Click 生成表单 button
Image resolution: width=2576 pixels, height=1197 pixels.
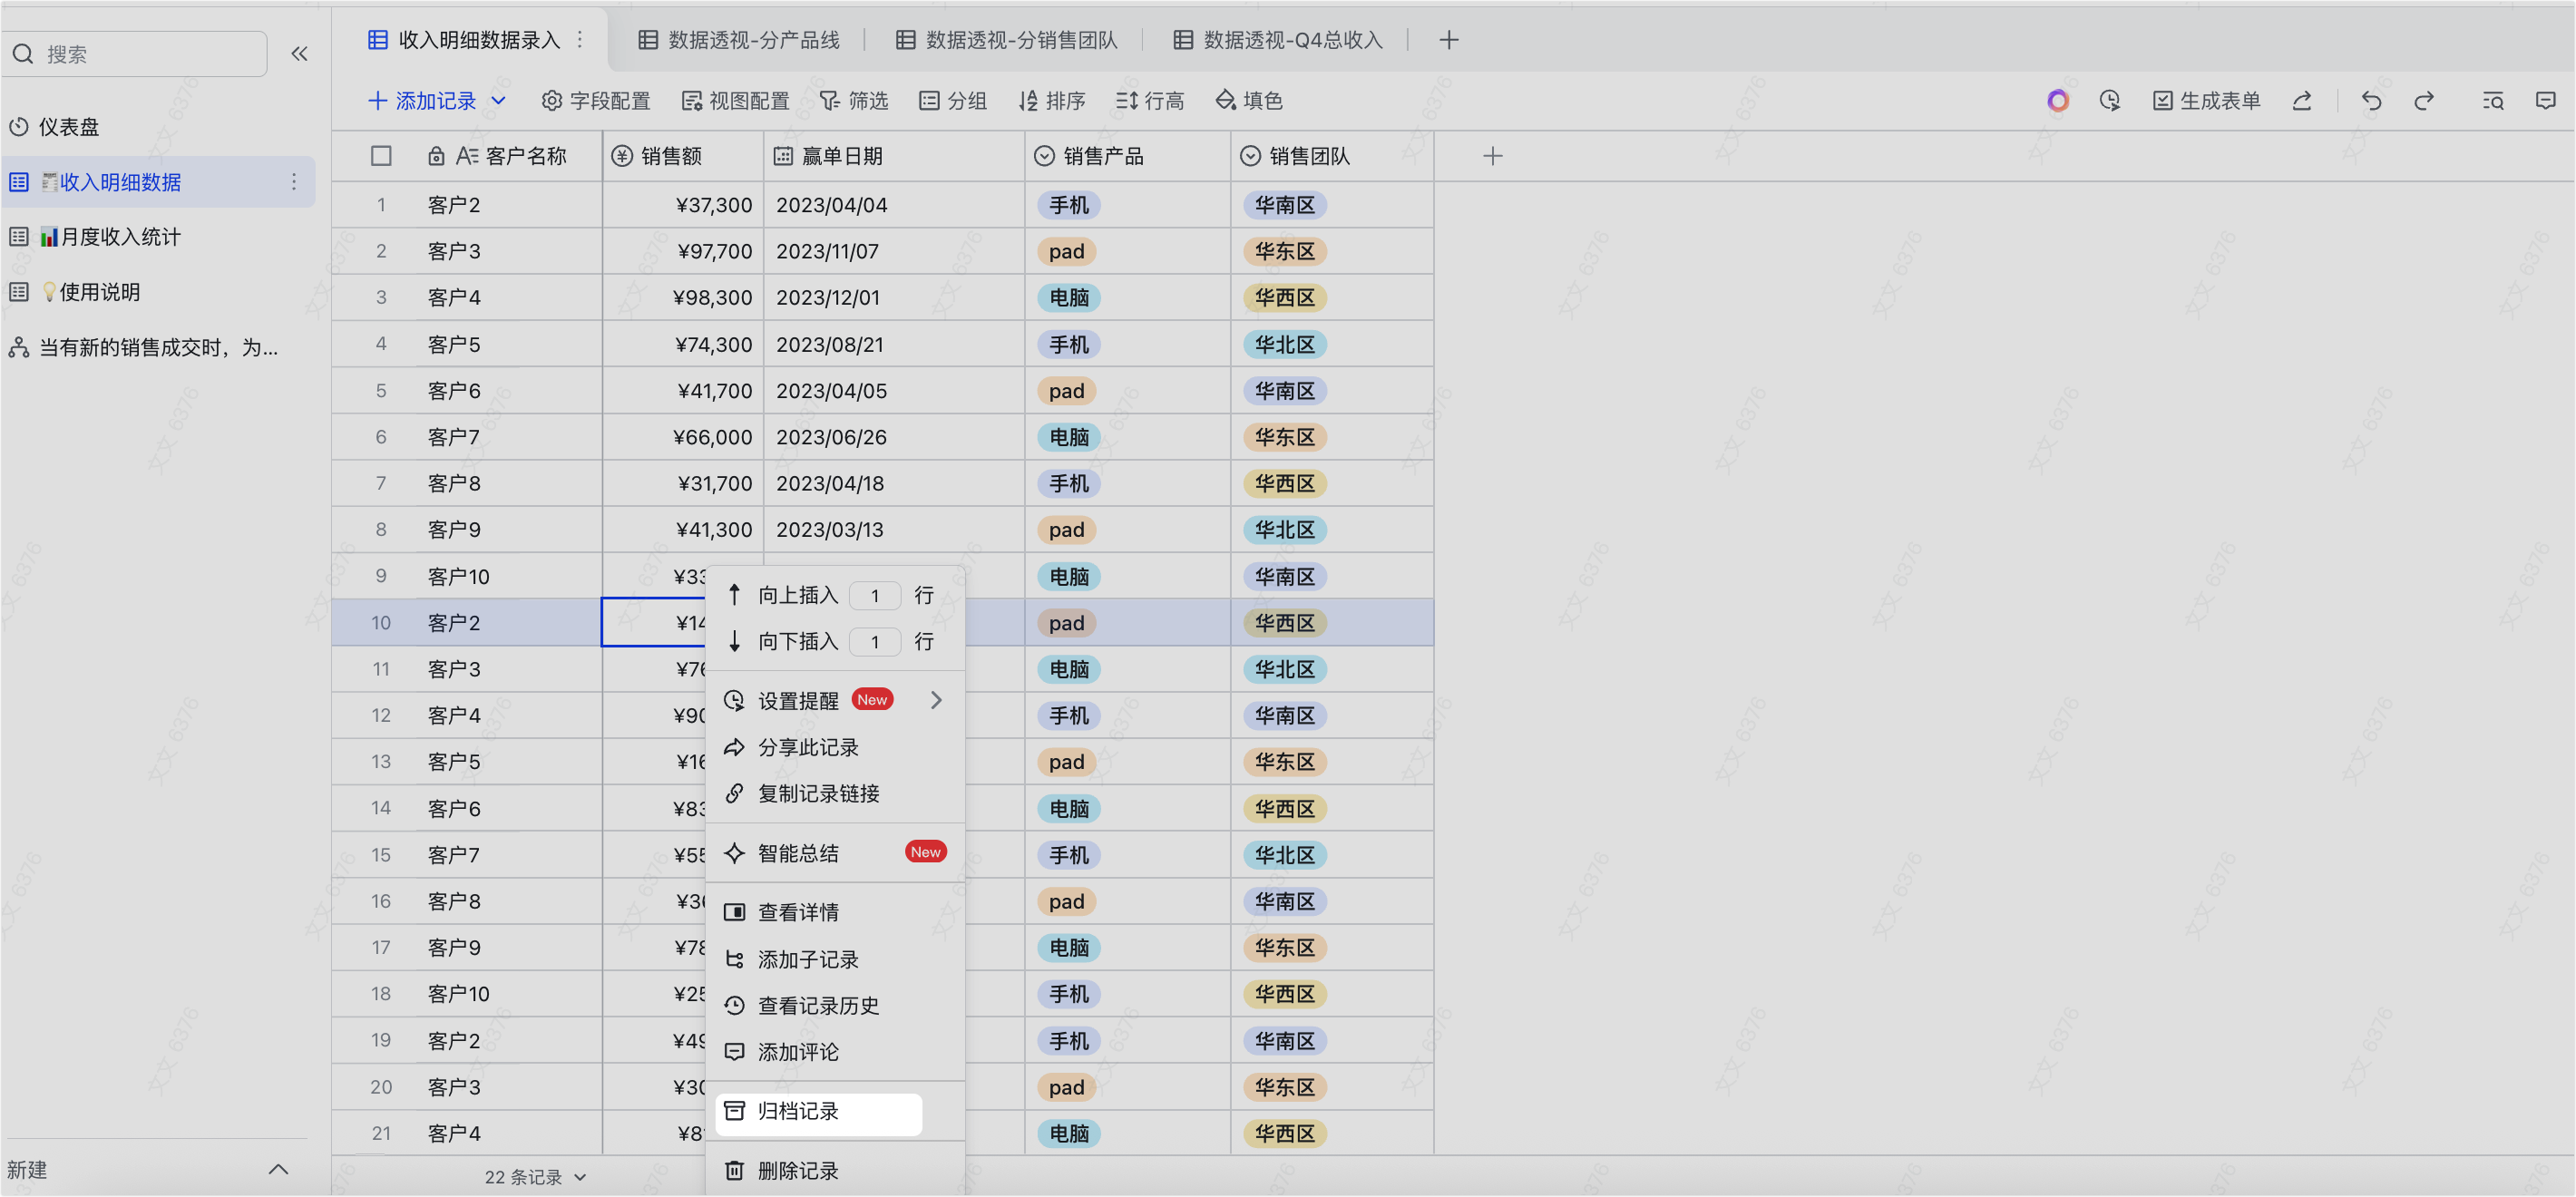[2207, 101]
